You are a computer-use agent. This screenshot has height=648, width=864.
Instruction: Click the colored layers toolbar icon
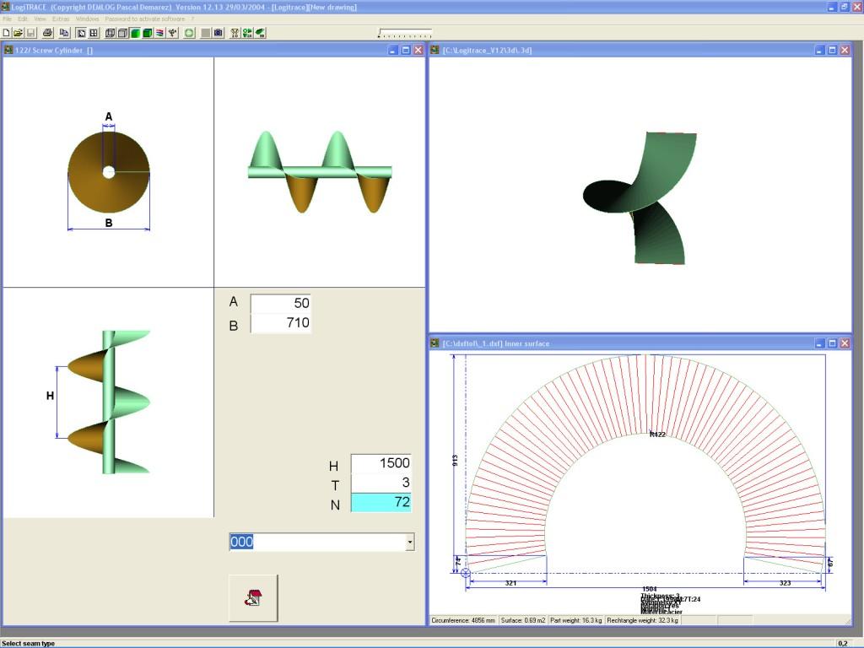click(159, 33)
